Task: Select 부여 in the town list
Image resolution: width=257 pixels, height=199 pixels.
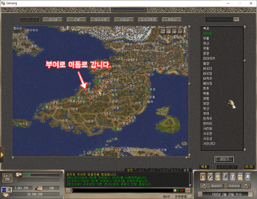Action: point(206,113)
